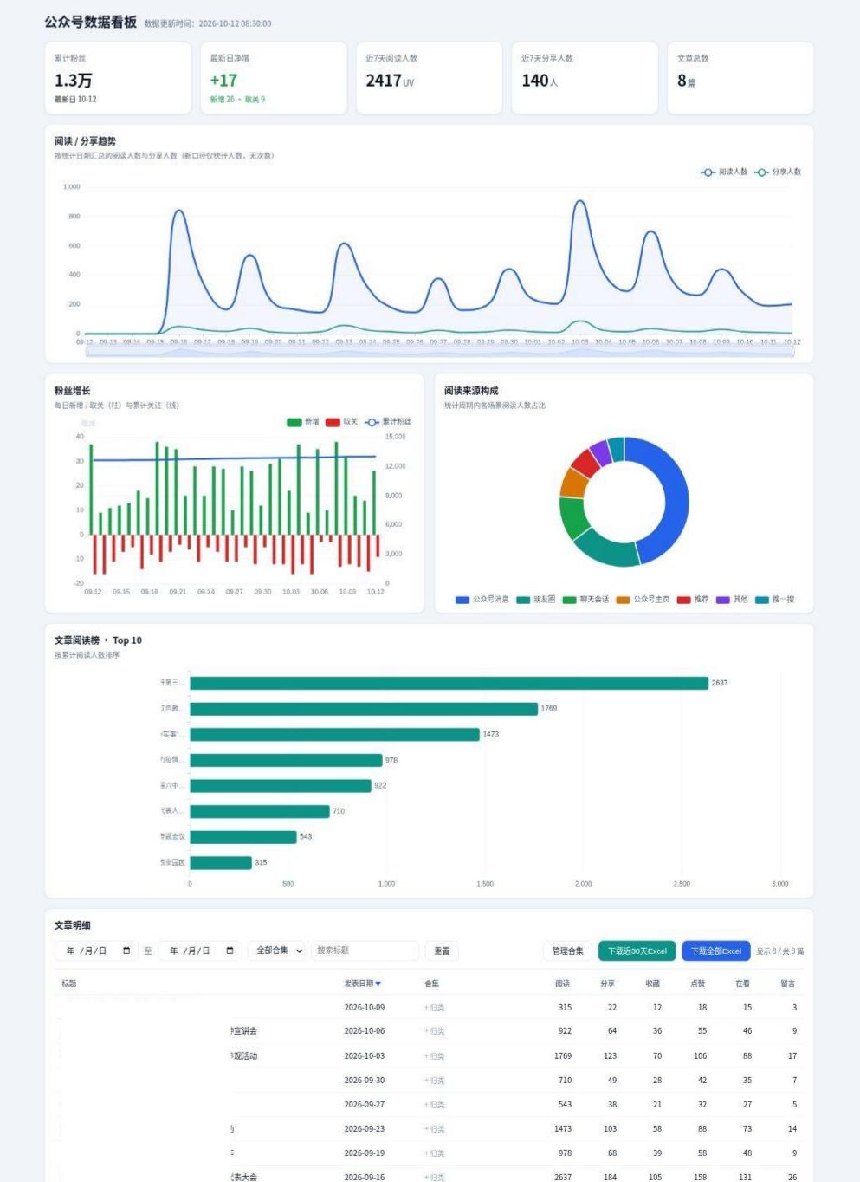Toggle 其他 legend entry
Viewport: 860px width, 1182px height.
[732, 599]
